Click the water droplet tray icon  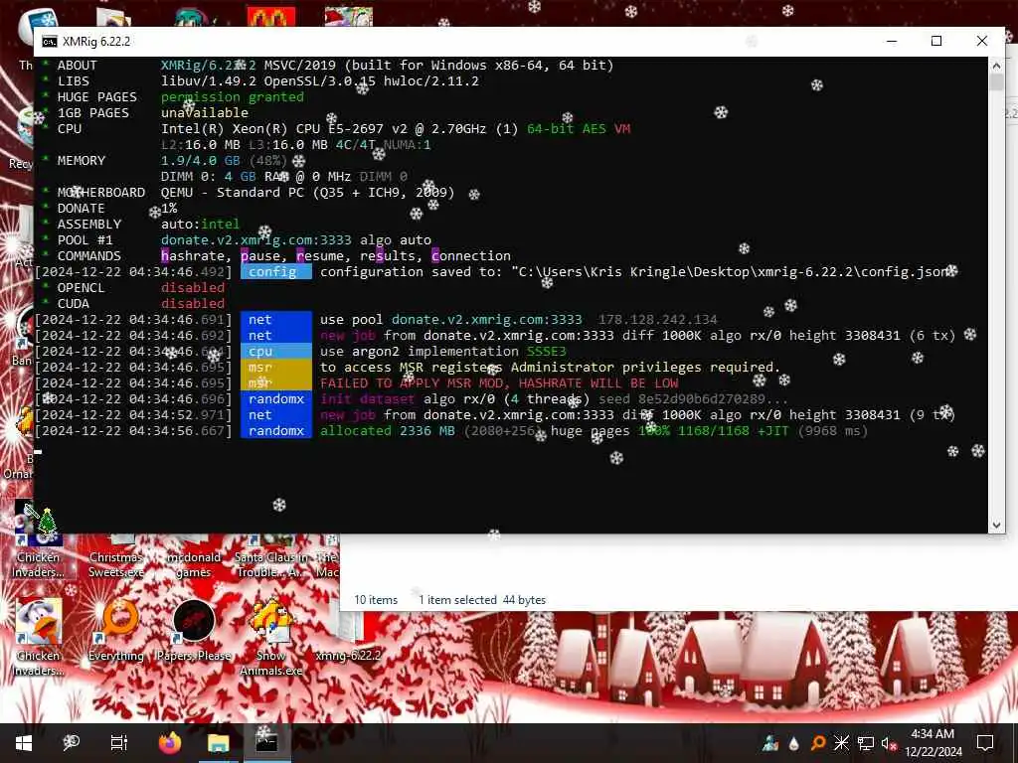[x=794, y=743]
